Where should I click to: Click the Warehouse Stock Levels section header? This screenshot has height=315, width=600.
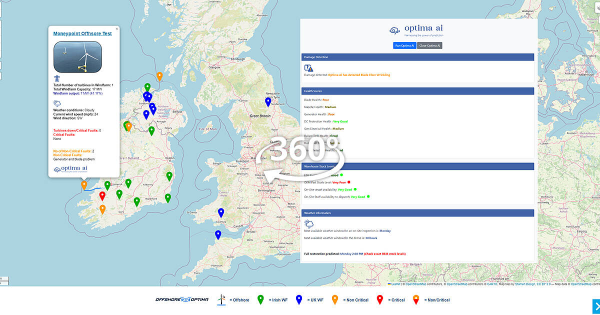[418, 165]
